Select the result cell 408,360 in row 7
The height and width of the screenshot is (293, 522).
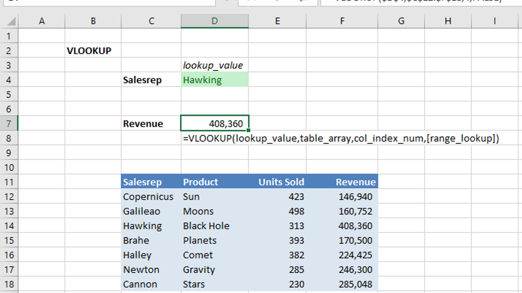click(215, 124)
